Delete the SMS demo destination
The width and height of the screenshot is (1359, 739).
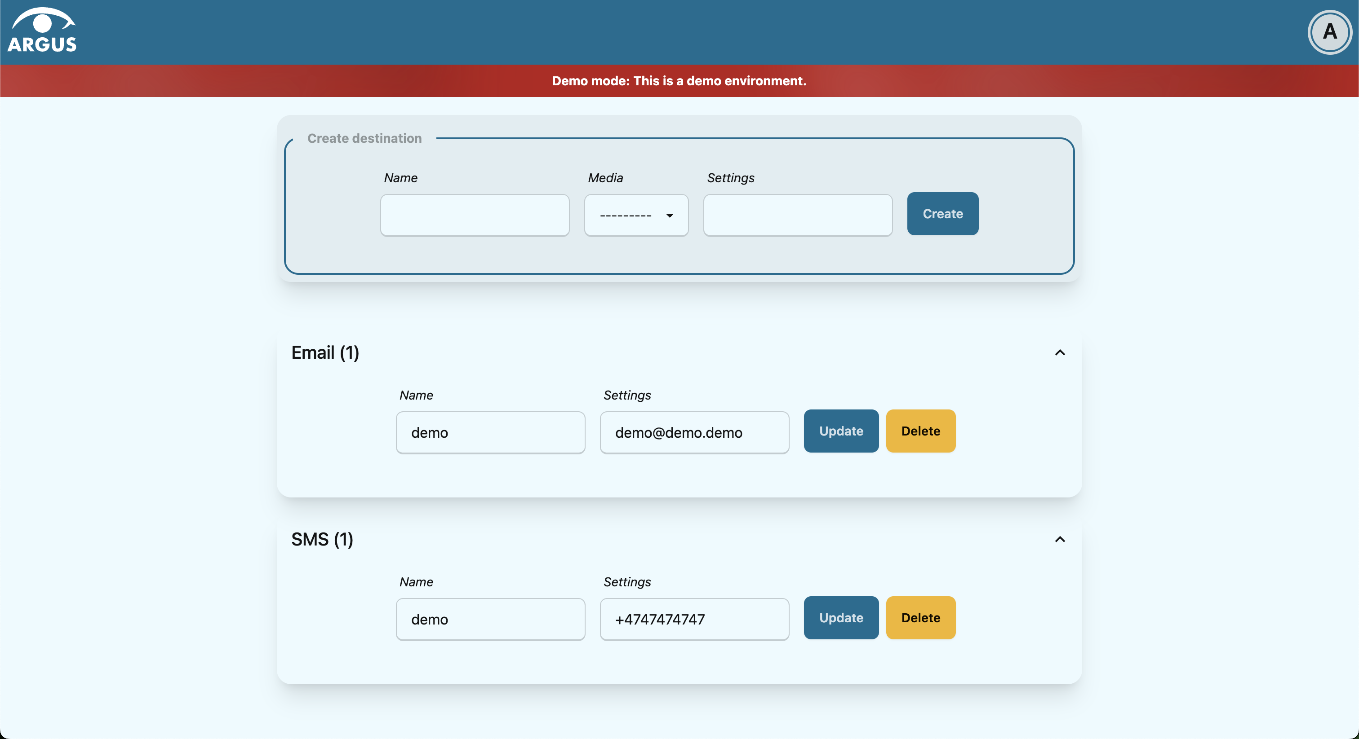[920, 617]
